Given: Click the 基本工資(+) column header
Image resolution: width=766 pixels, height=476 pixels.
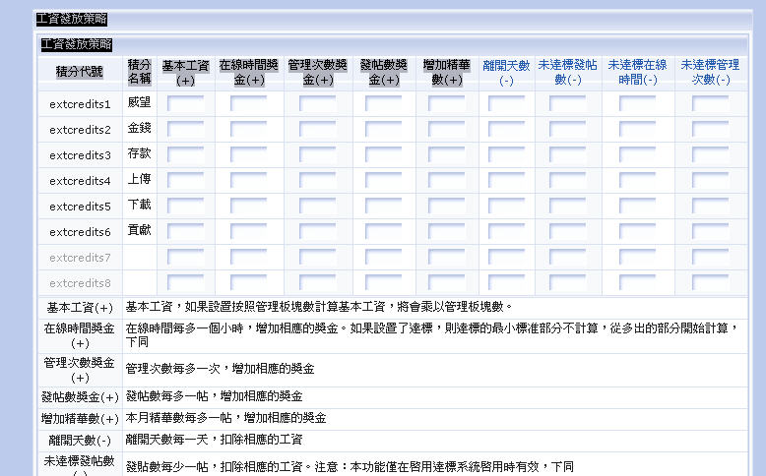Looking at the screenshot, I should coord(186,73).
